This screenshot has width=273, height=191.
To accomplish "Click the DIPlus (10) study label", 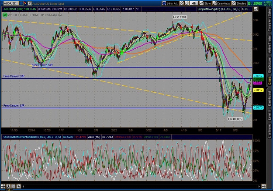I will tap(151, 137).
